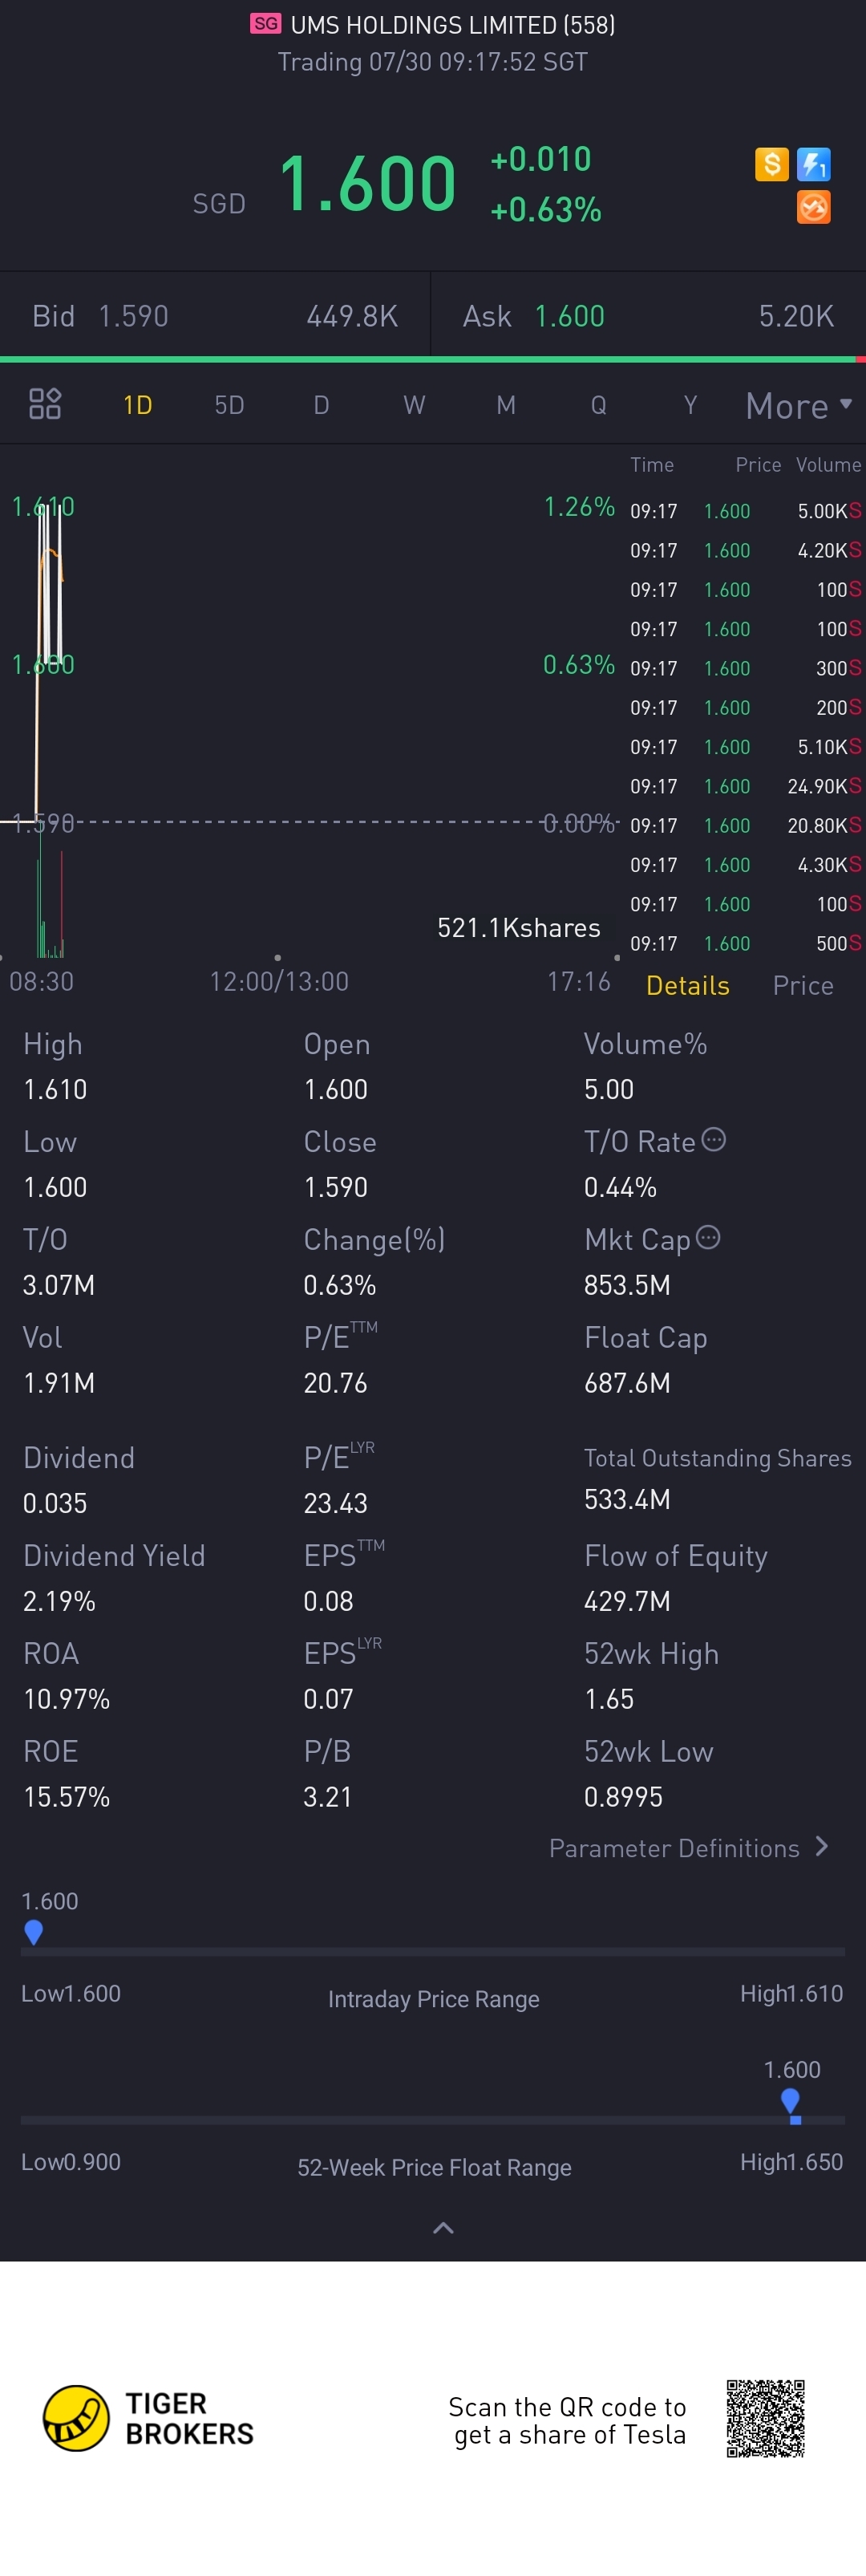Image resolution: width=866 pixels, height=2576 pixels.
Task: Collapse details with the up chevron
Action: pyautogui.click(x=443, y=2227)
